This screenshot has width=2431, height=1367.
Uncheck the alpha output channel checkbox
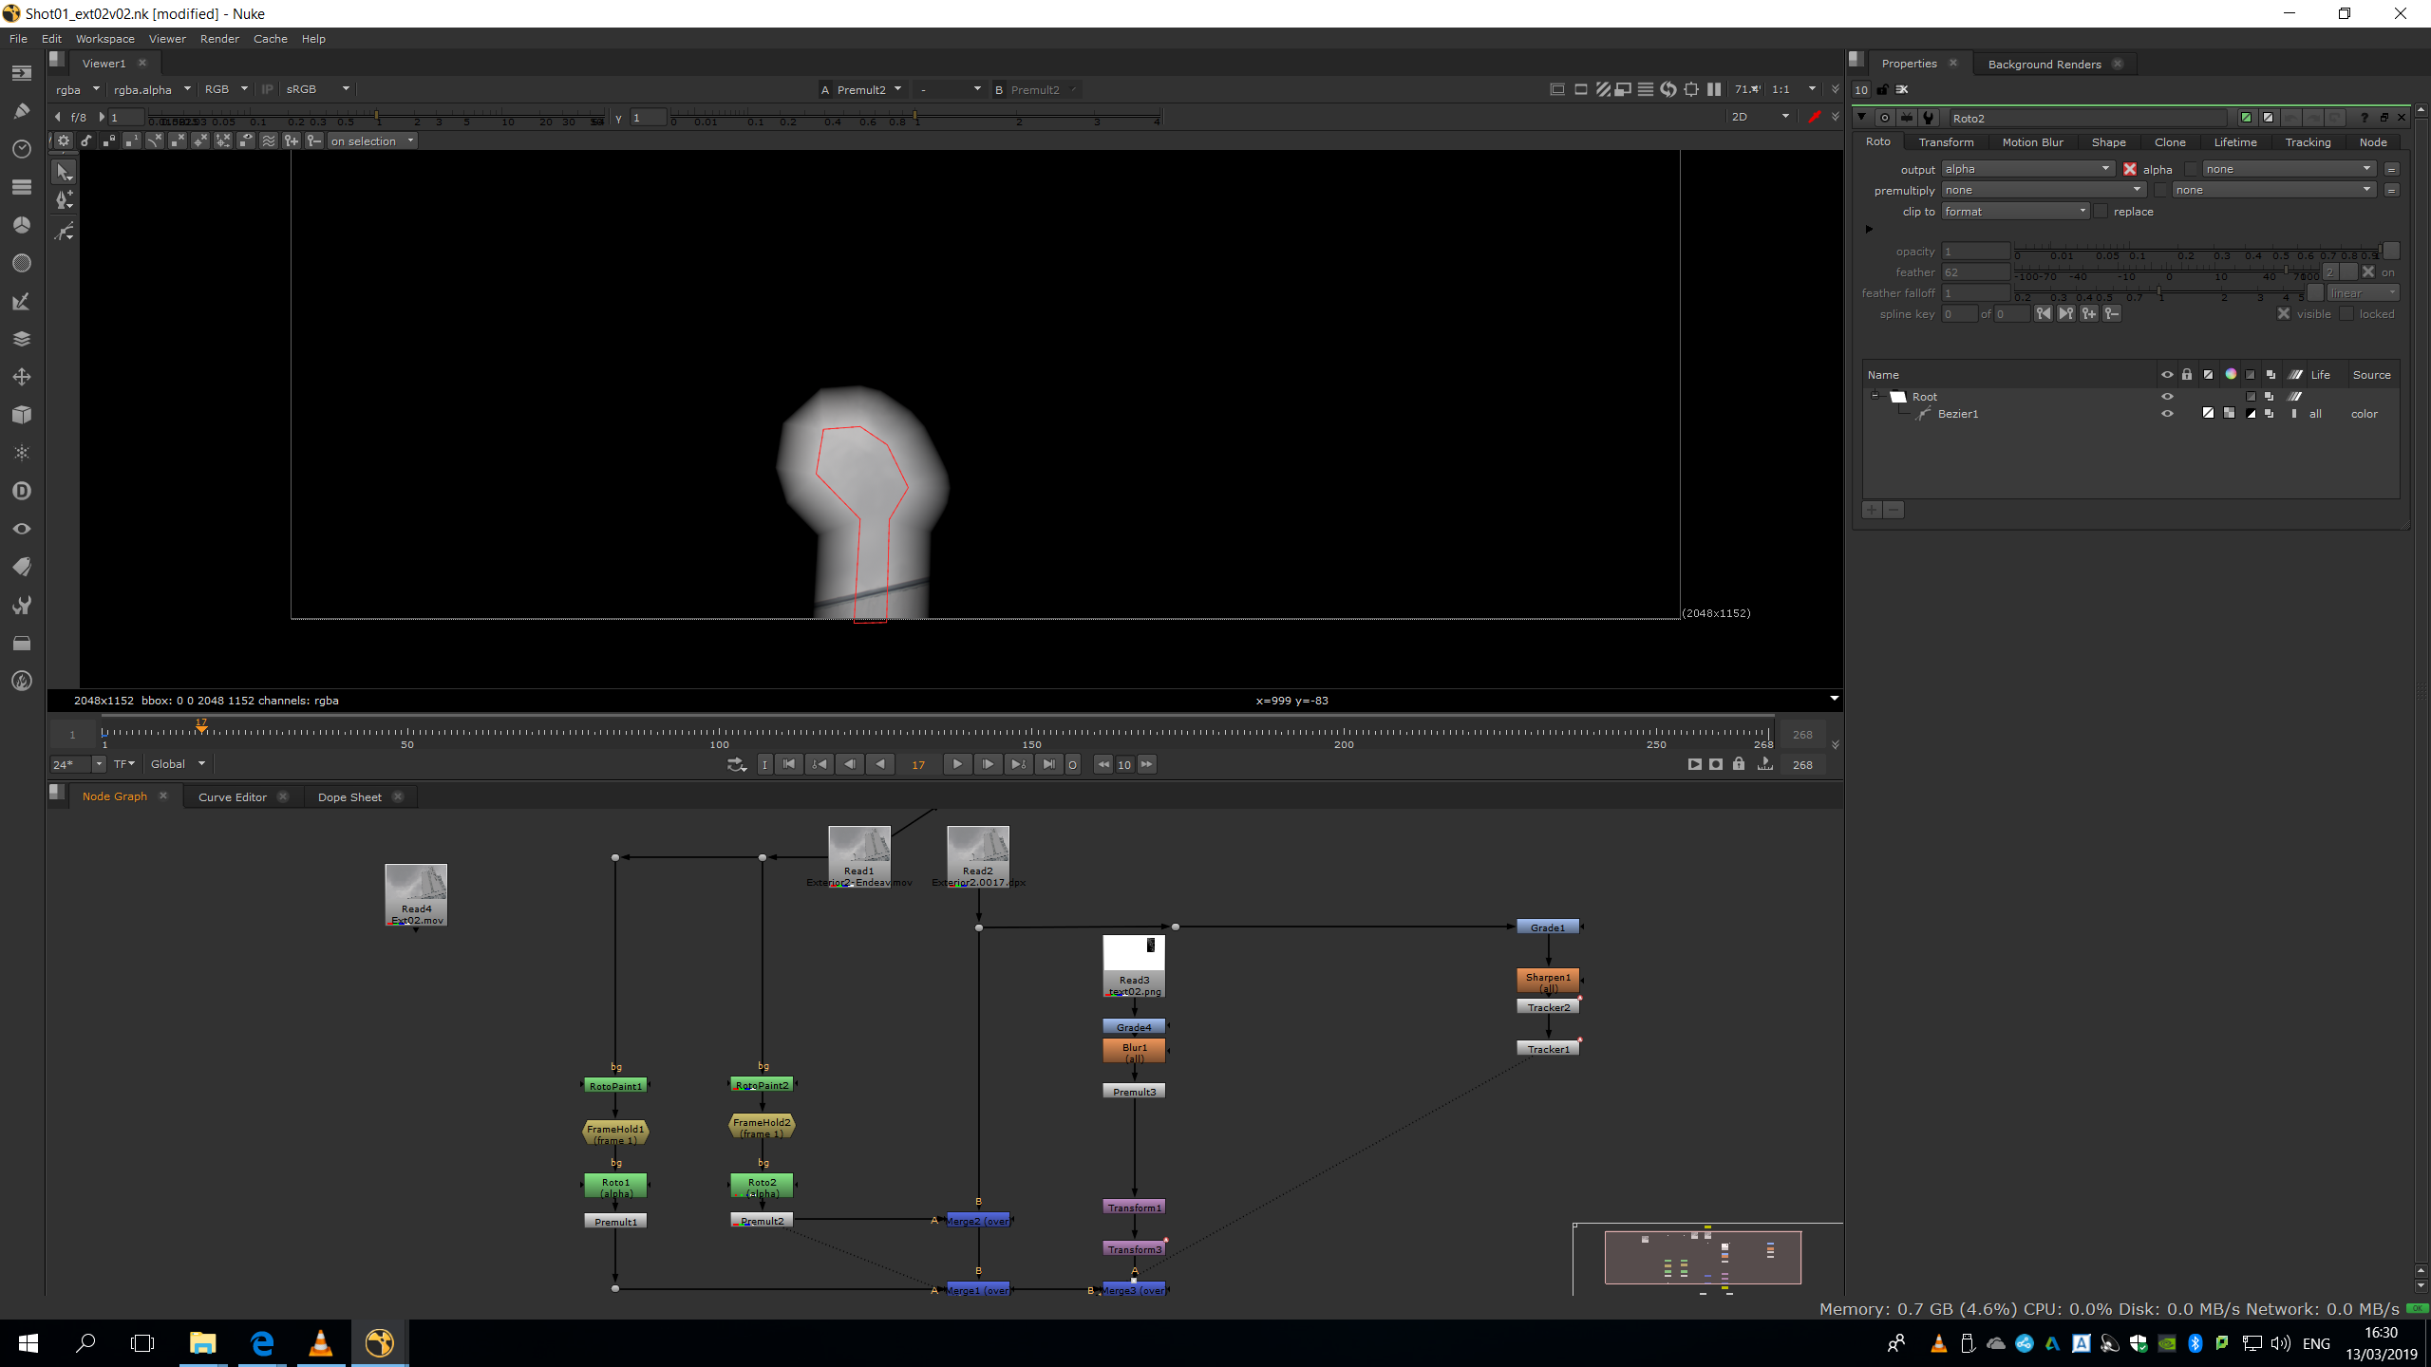[x=2130, y=169]
